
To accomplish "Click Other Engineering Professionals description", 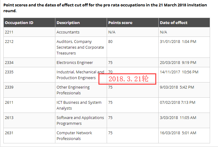I will click(73, 90).
